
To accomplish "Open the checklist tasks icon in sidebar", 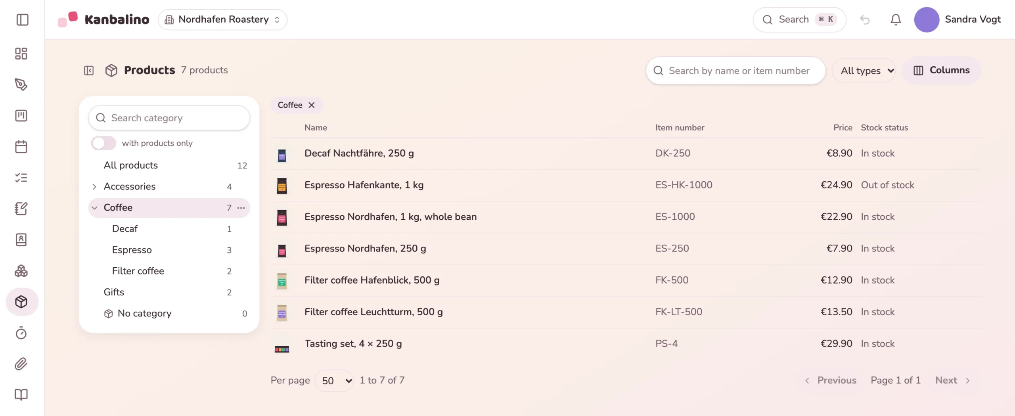I will coord(21,178).
